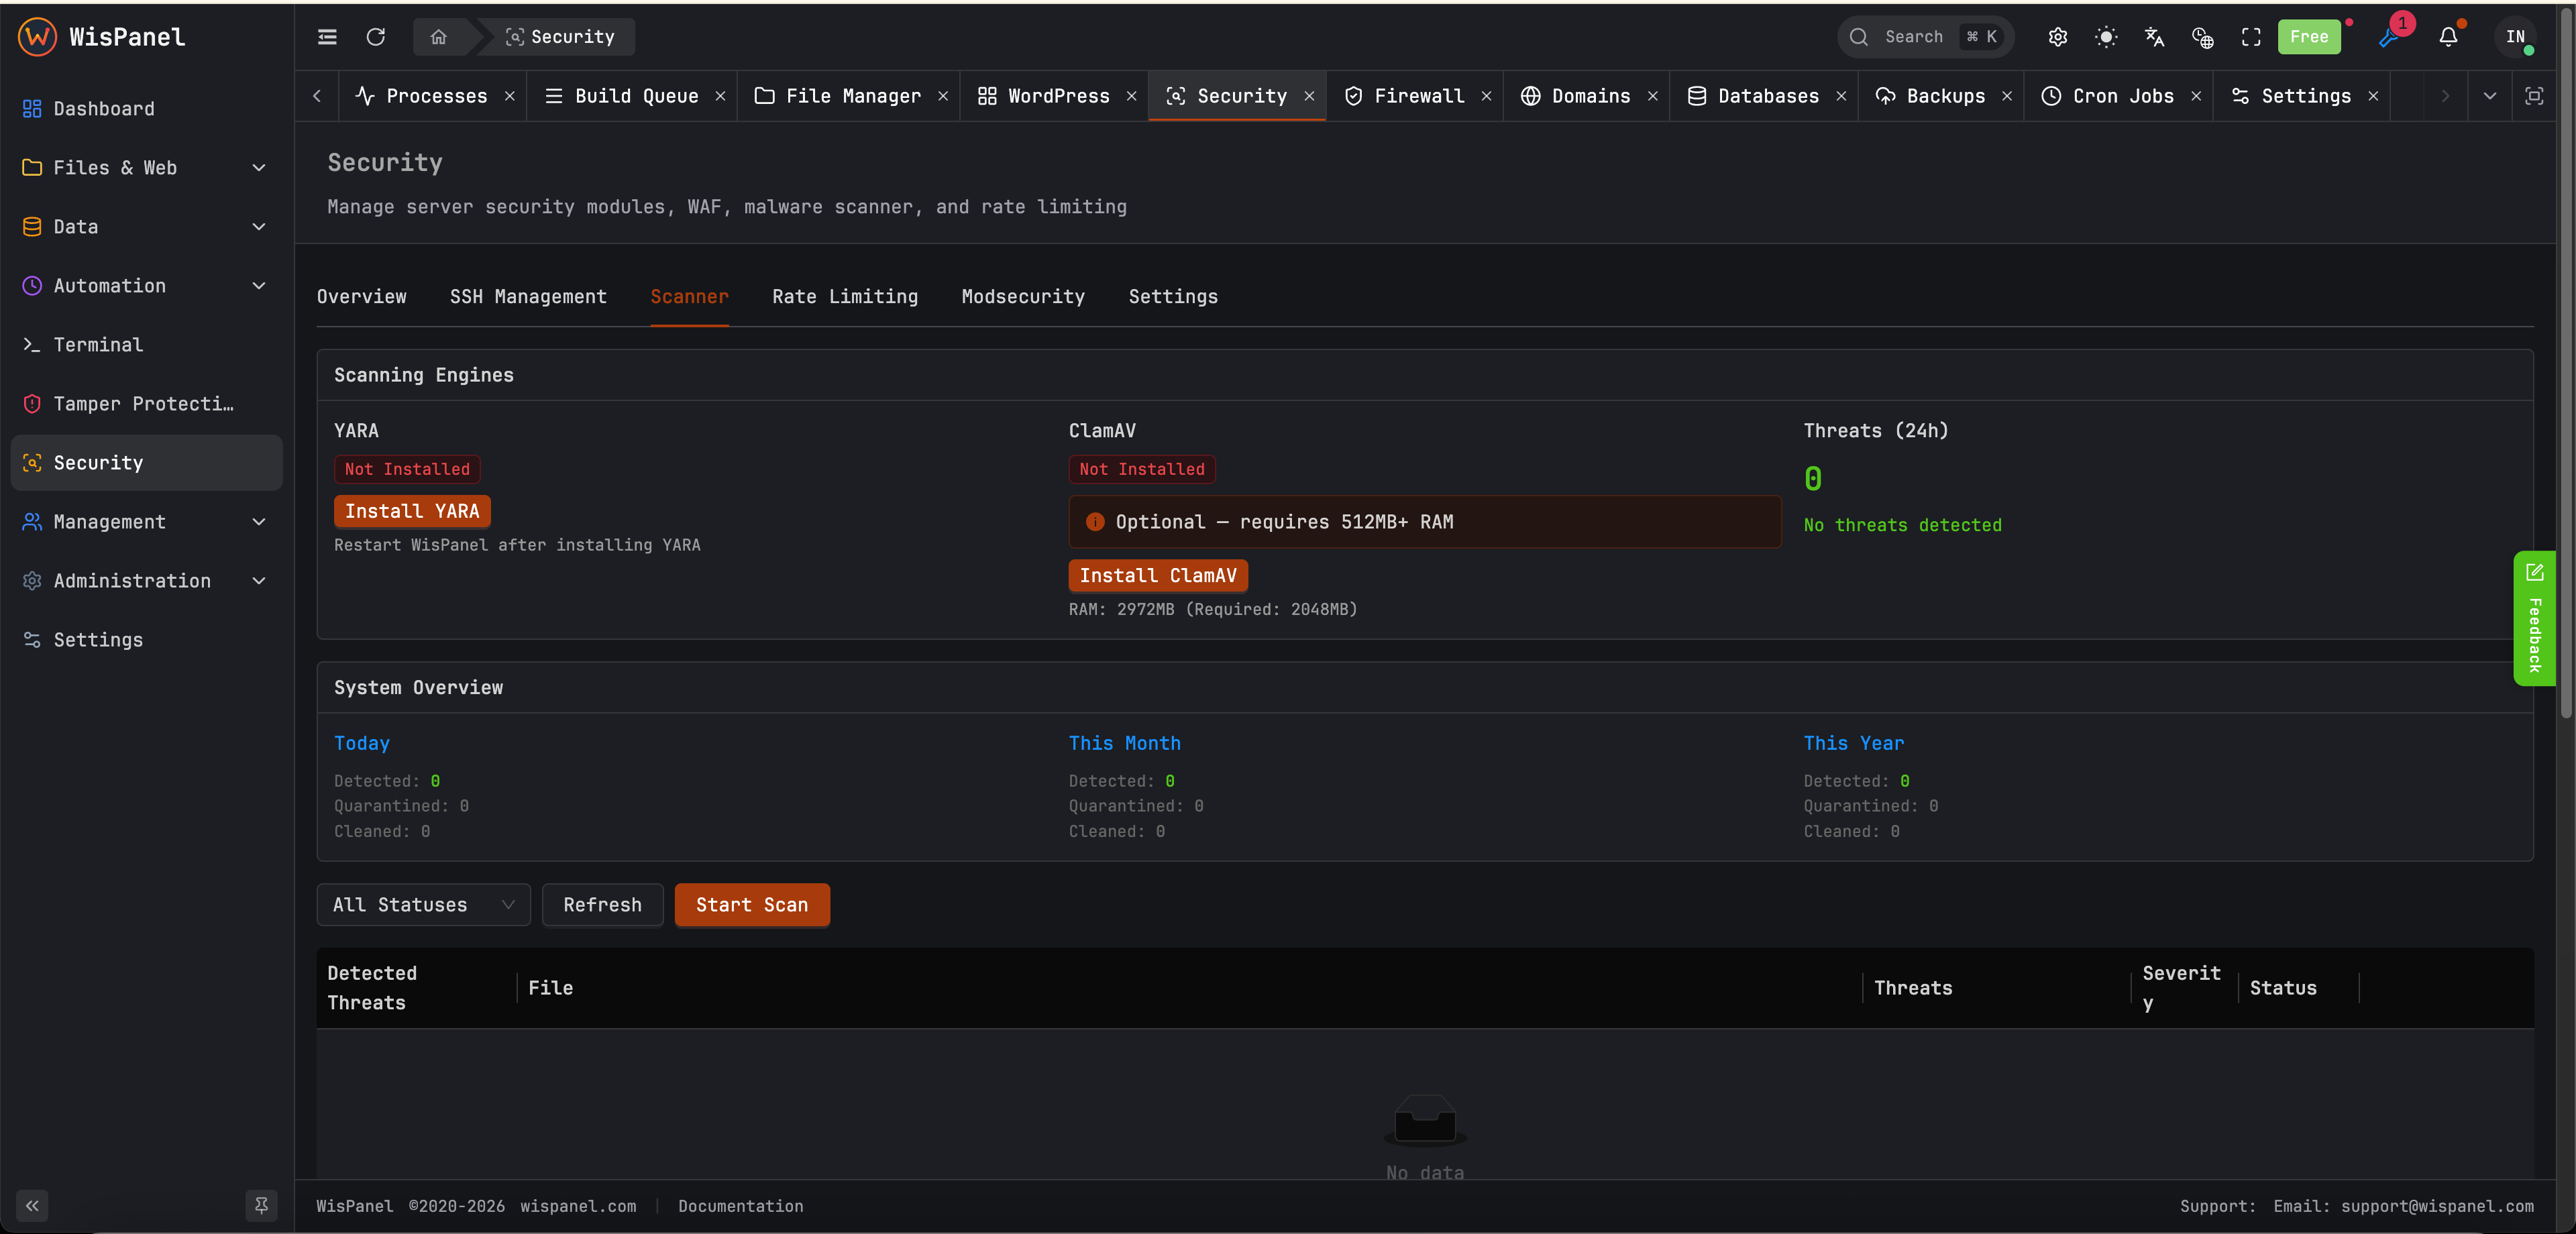Screen dimensions: 2576x1234
Task: Close the Security tab
Action: (1309, 96)
